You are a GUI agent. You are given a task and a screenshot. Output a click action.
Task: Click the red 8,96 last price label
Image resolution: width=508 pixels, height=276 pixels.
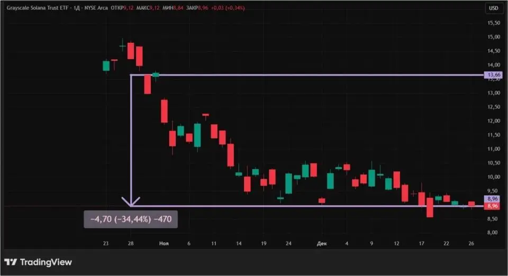coord(492,206)
